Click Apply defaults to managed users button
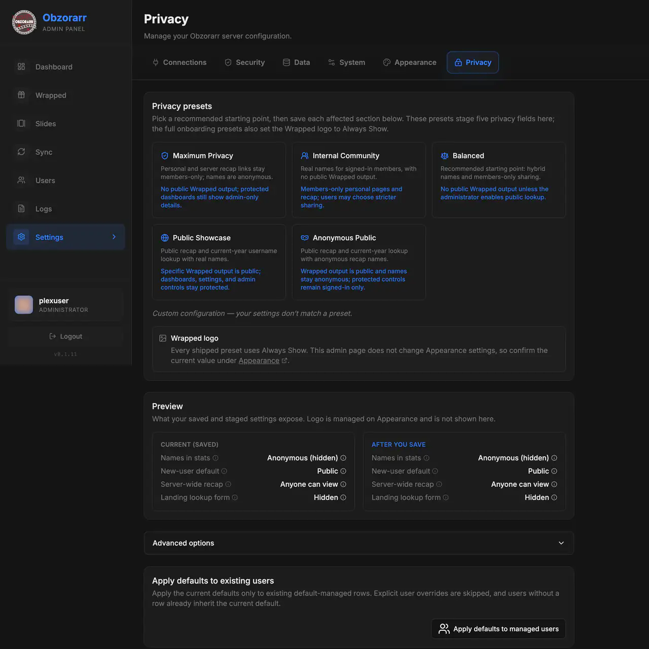 498,629
